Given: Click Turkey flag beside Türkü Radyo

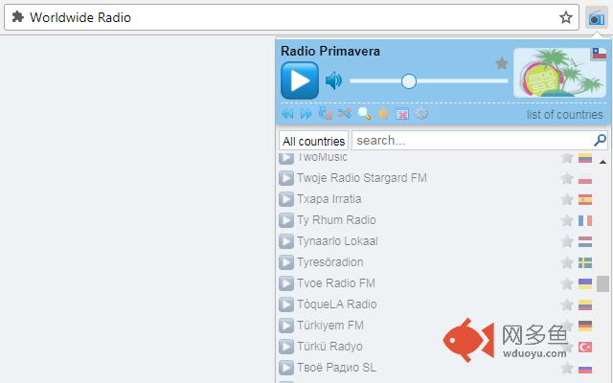Looking at the screenshot, I should 585,348.
